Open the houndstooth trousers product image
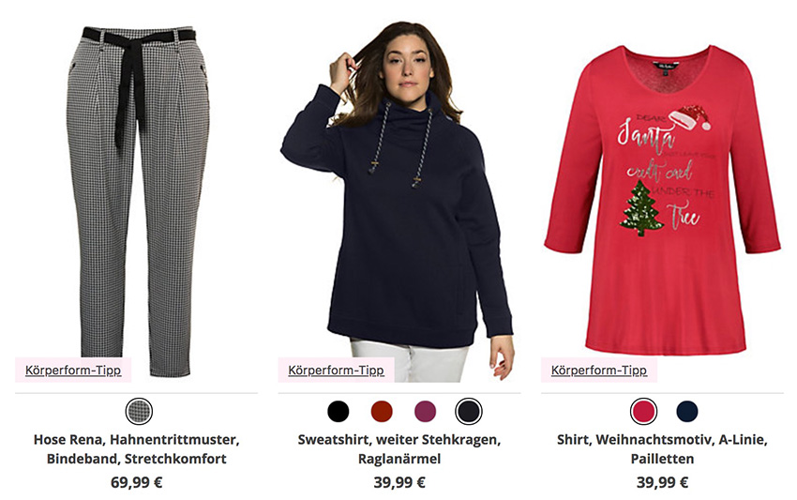This screenshot has width=797, height=500. click(x=138, y=201)
